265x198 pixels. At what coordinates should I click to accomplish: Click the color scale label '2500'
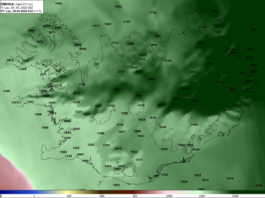pyautogui.click(x=235, y=196)
